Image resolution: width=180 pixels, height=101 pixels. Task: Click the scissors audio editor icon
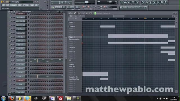(154, 2)
